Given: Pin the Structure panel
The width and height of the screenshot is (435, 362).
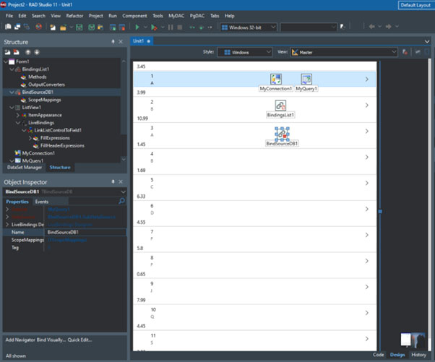Looking at the screenshot, I should click(x=113, y=42).
